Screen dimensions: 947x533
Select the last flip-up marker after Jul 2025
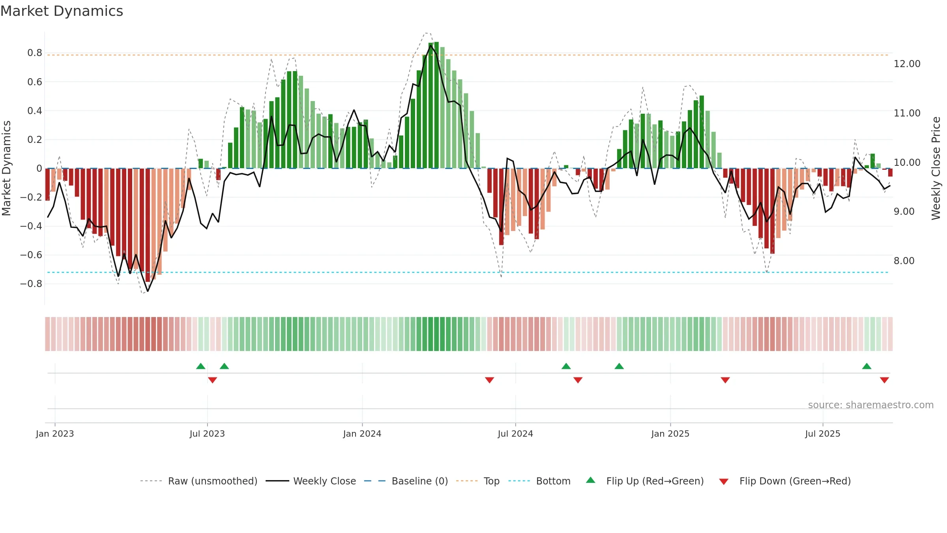click(x=867, y=366)
